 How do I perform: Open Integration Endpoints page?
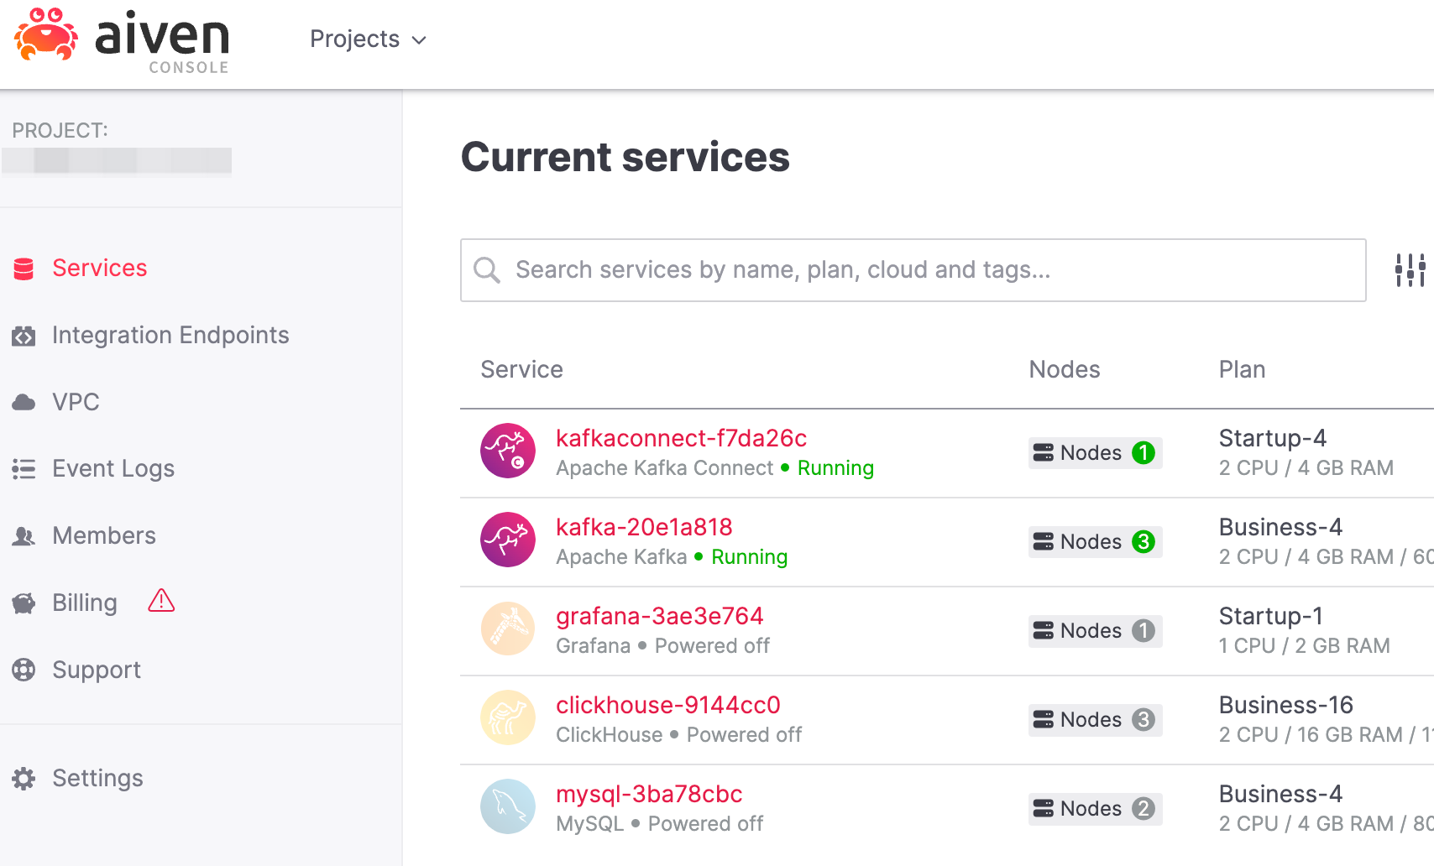[170, 335]
